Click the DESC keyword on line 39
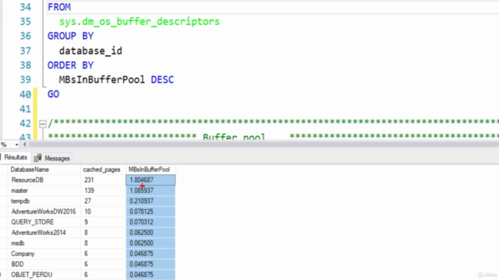This screenshot has height=280, width=499. point(162,79)
